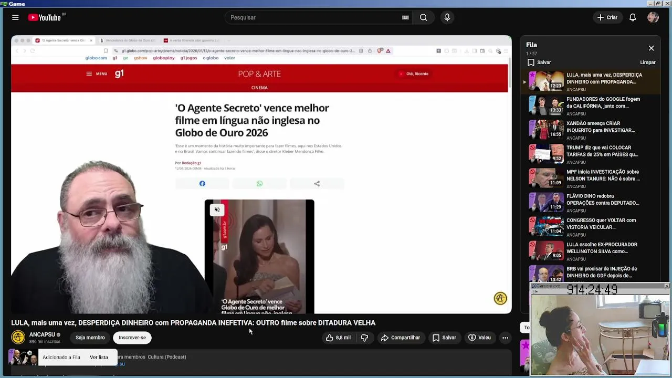
Task: Open more actions three-dot menu below video
Action: pyautogui.click(x=505, y=338)
